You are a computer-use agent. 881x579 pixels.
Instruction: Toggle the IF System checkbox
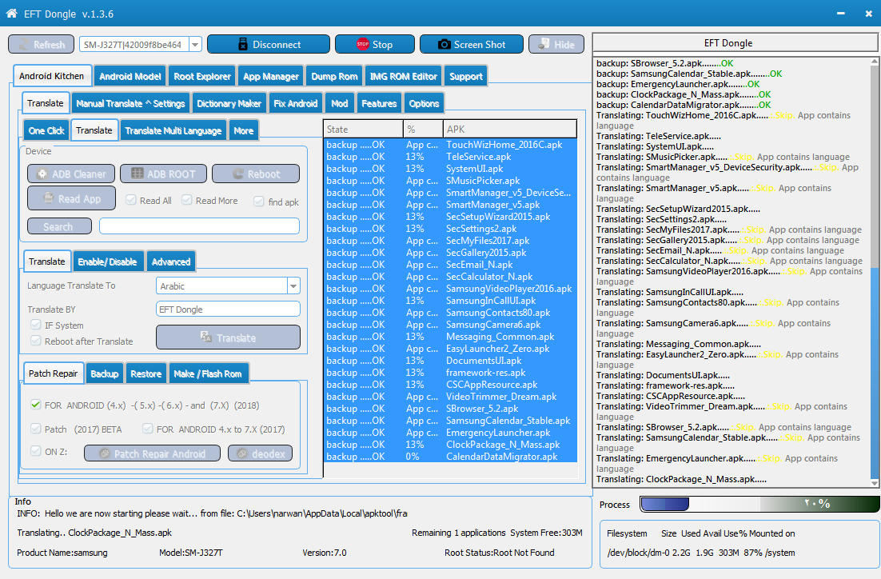[x=36, y=325]
